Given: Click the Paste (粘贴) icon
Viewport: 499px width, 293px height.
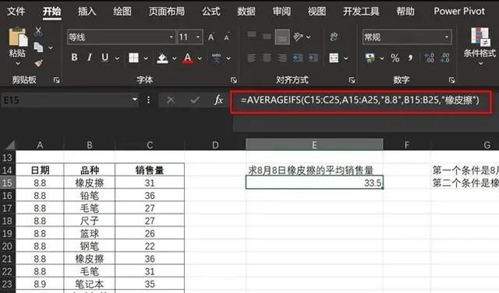Looking at the screenshot, I should tap(18, 37).
